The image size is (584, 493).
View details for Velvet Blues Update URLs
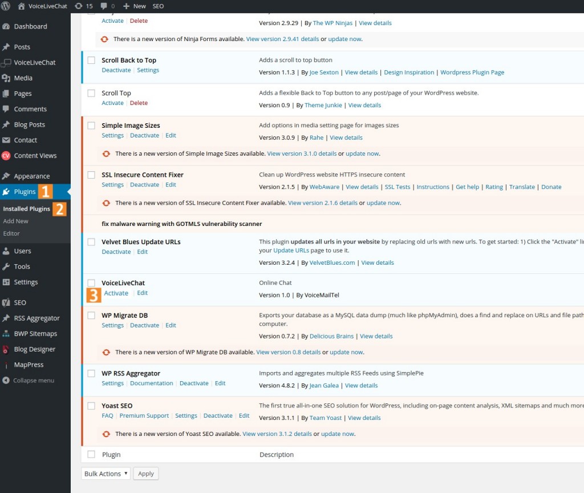point(378,262)
